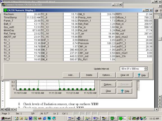Viewport: 162px width, 121px height.
Task: Click Word's Next Page browse button
Action: coord(160,106)
